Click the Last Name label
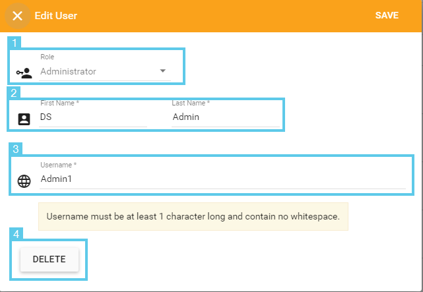The image size is (423, 292). pyautogui.click(x=191, y=103)
